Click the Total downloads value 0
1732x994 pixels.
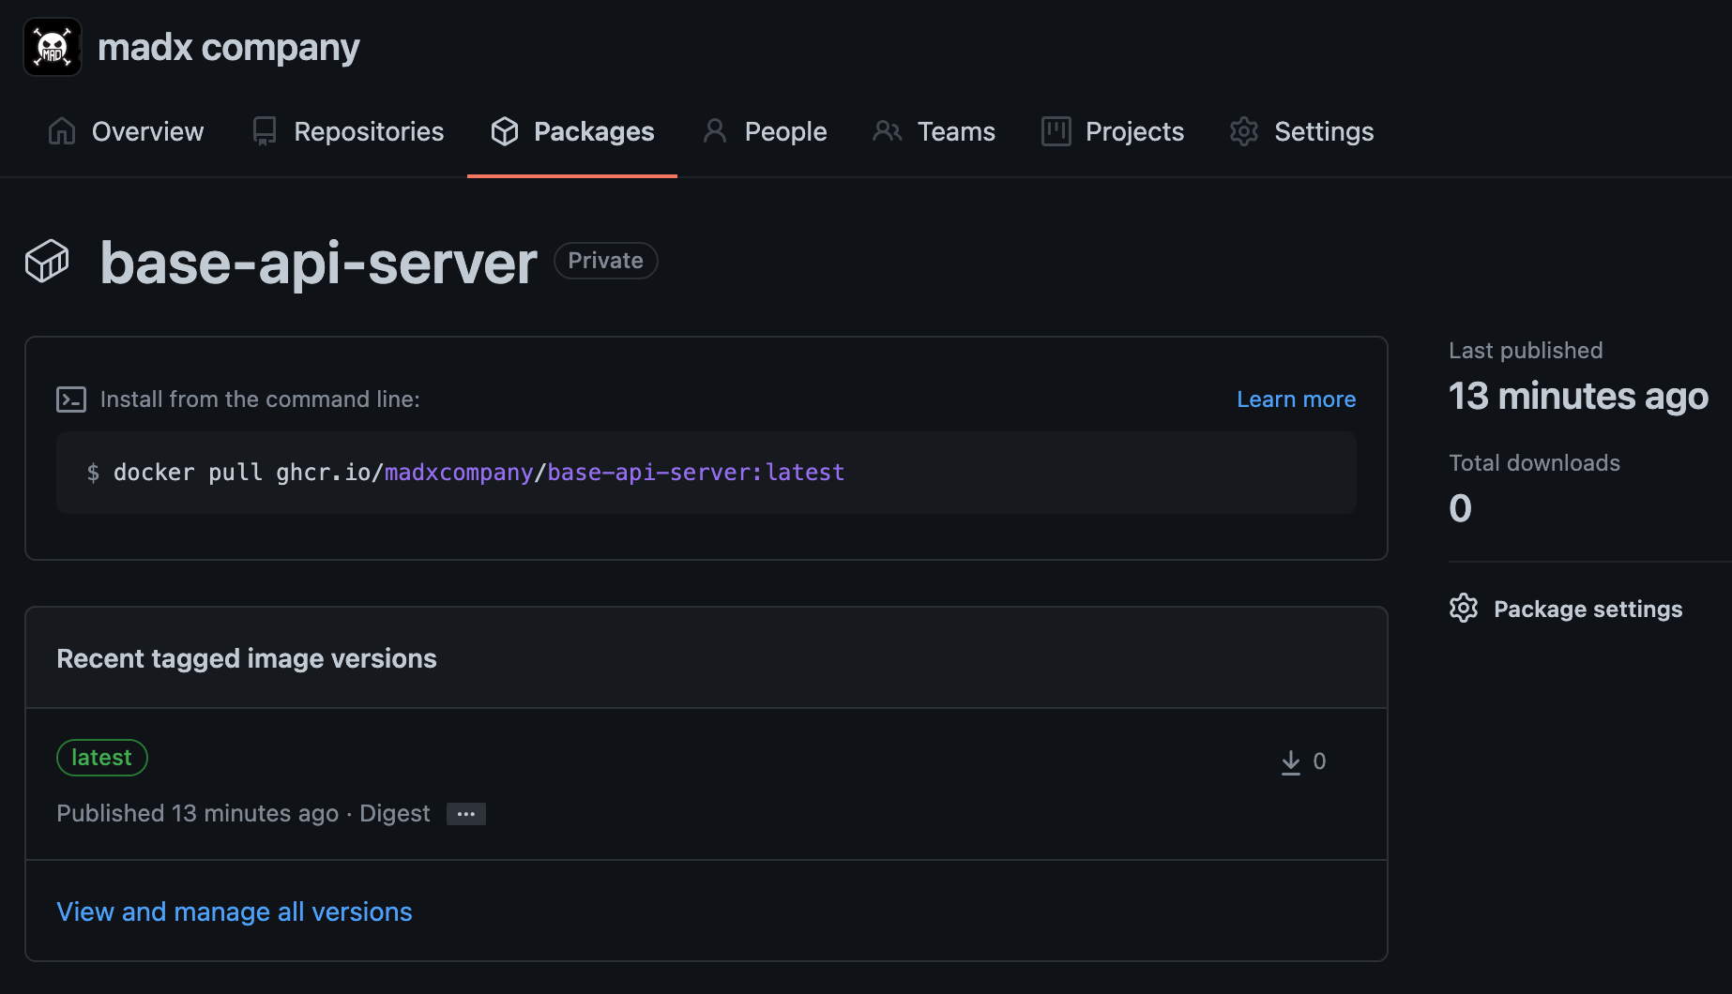[x=1461, y=509]
